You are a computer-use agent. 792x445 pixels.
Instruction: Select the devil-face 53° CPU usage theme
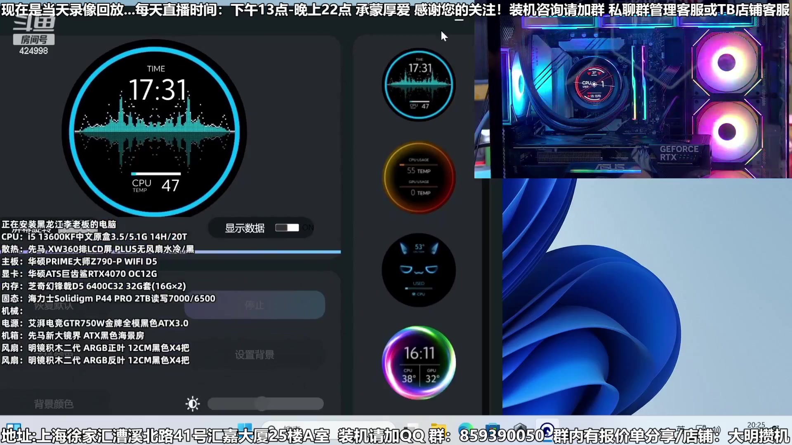point(418,270)
